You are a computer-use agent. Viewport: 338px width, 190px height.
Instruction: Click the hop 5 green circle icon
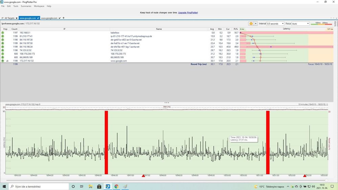tap(3, 47)
